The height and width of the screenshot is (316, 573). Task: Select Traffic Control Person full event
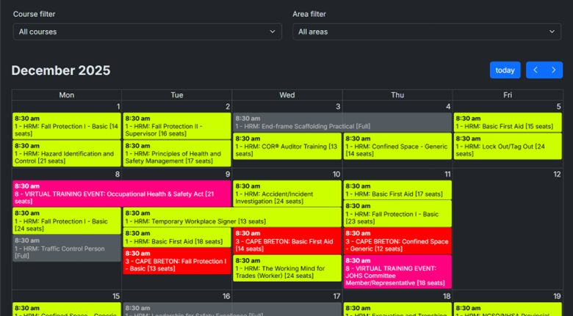point(66,248)
